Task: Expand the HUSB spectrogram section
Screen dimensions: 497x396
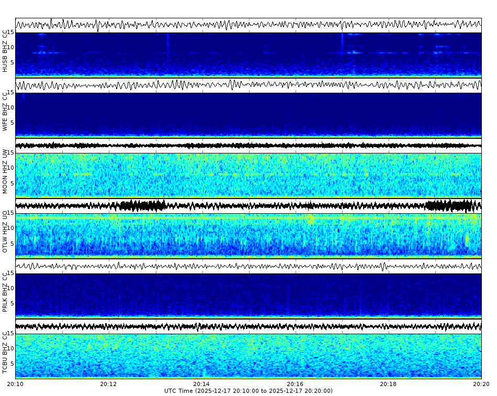Action: click(x=249, y=52)
